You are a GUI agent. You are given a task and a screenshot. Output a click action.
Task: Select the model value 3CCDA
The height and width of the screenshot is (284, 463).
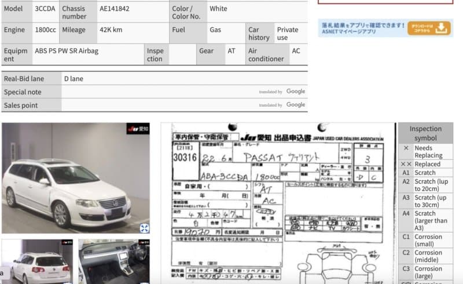click(x=45, y=9)
